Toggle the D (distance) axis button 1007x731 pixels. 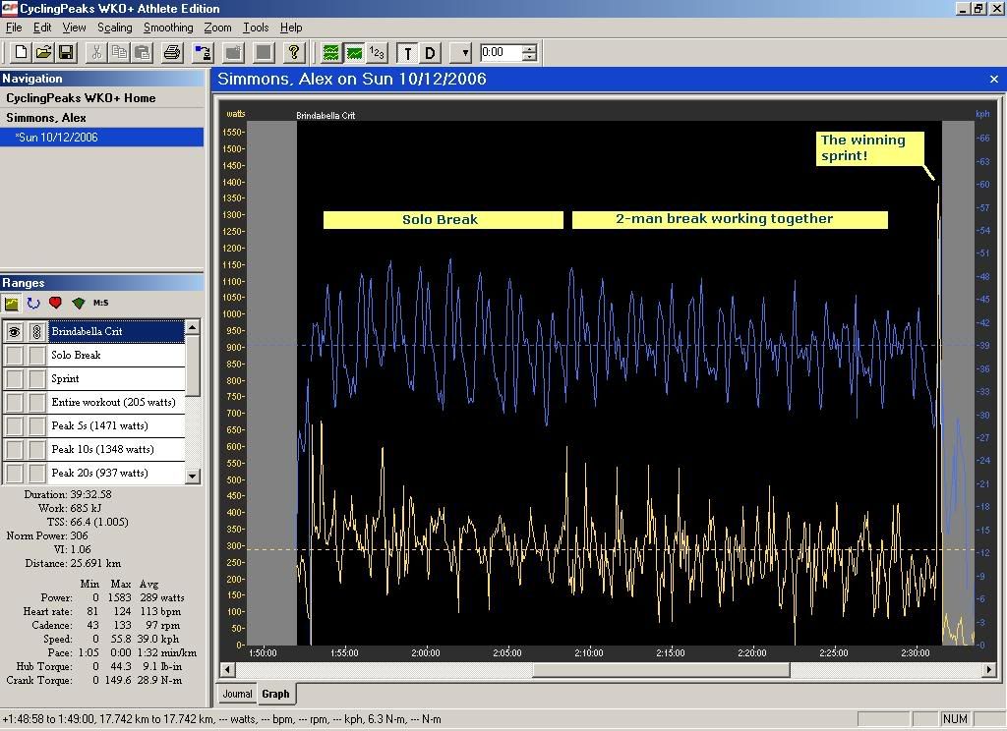coord(430,53)
